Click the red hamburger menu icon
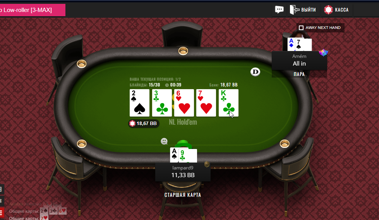Viewport: 379px width, 220px height. click(x=1, y=213)
